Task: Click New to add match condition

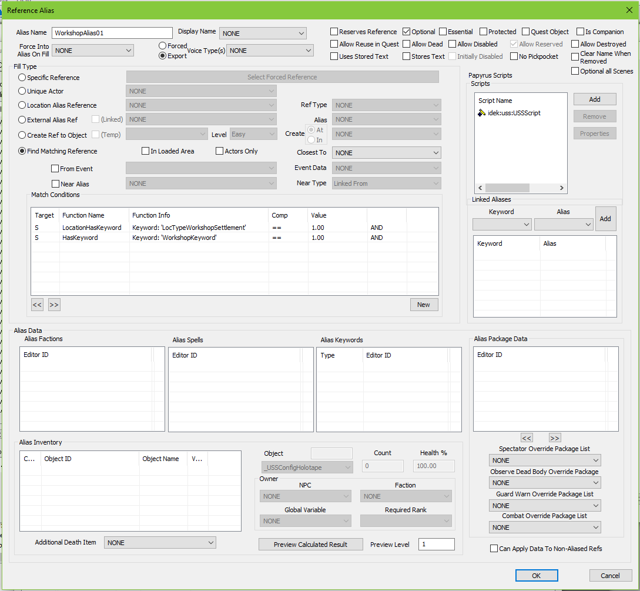Action: tap(424, 305)
